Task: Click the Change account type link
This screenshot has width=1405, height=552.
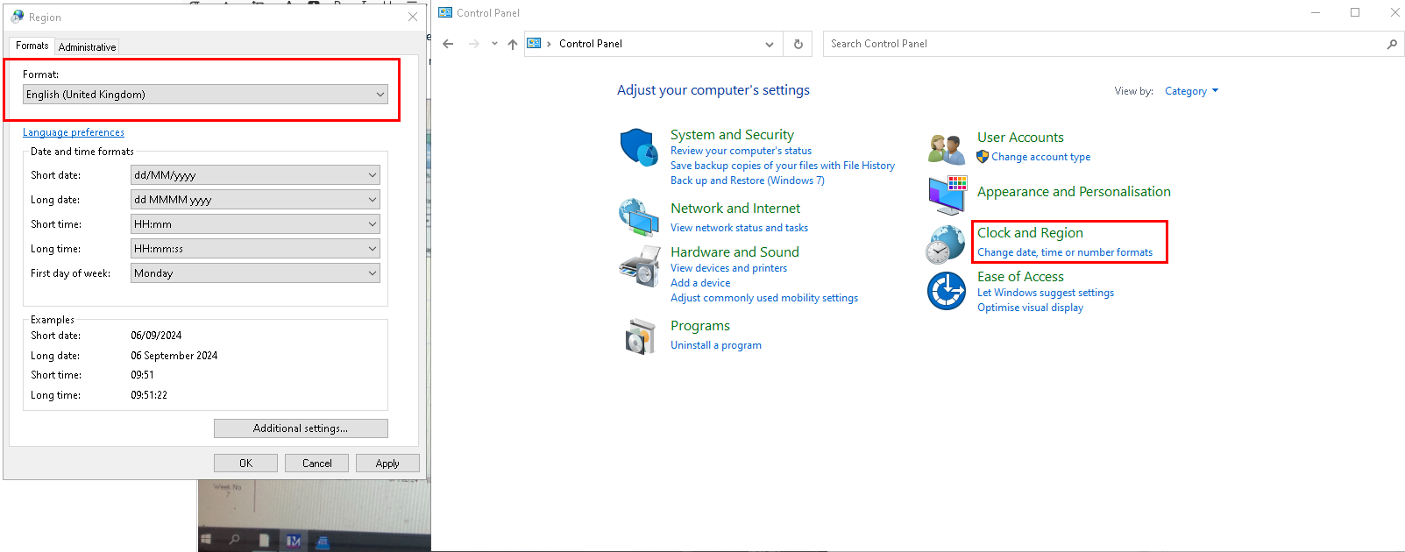Action: tap(1041, 157)
